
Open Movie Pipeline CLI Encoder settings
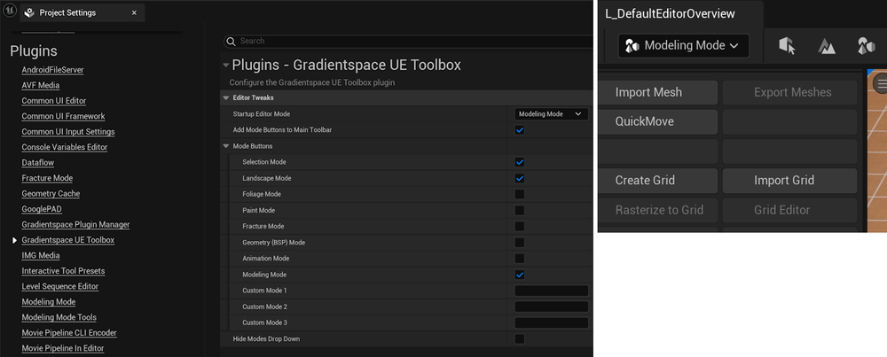point(69,333)
